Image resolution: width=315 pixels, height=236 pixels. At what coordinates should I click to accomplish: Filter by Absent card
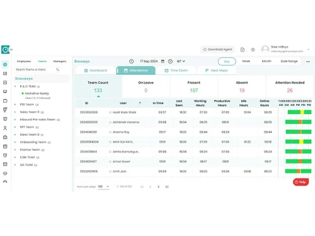242,87
